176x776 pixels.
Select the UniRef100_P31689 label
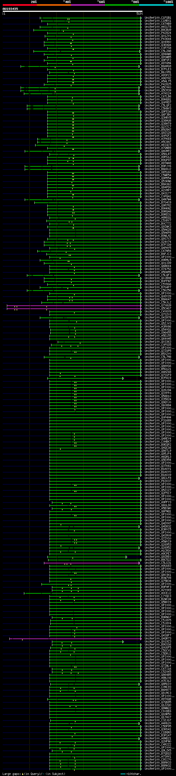coord(158,421)
